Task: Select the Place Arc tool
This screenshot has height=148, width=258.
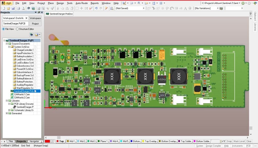Action: point(172,8)
